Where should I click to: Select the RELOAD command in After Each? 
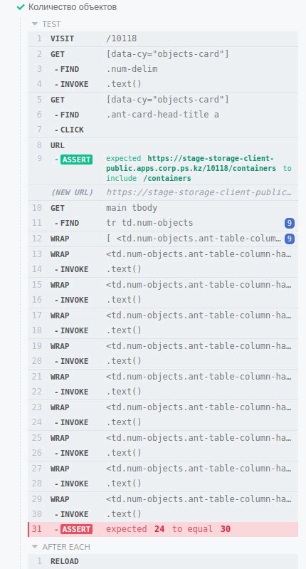(163, 561)
